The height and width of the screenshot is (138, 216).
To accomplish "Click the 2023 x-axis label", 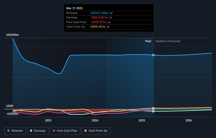I will point(48,121).
